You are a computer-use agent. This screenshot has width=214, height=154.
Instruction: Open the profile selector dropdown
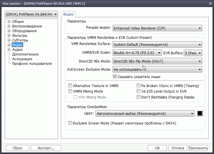click(31, 14)
